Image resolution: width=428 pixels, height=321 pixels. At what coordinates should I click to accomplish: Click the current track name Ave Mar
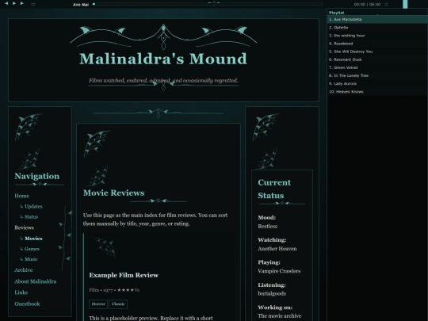(x=81, y=5)
